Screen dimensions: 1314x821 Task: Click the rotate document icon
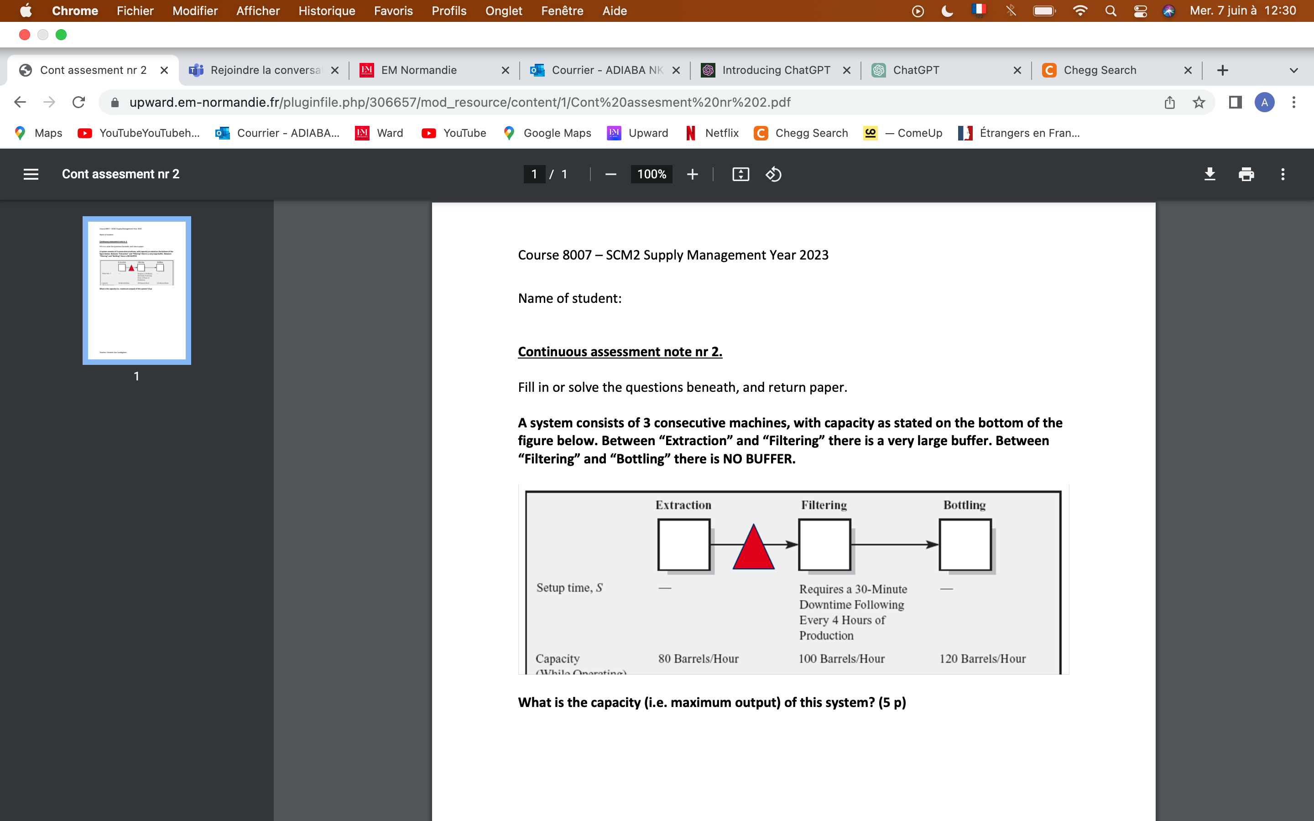click(x=775, y=174)
